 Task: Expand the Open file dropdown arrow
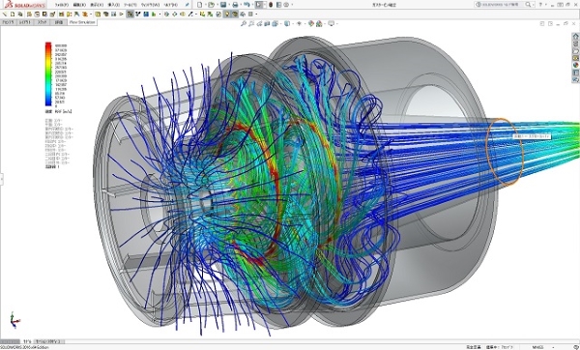click(x=217, y=5)
